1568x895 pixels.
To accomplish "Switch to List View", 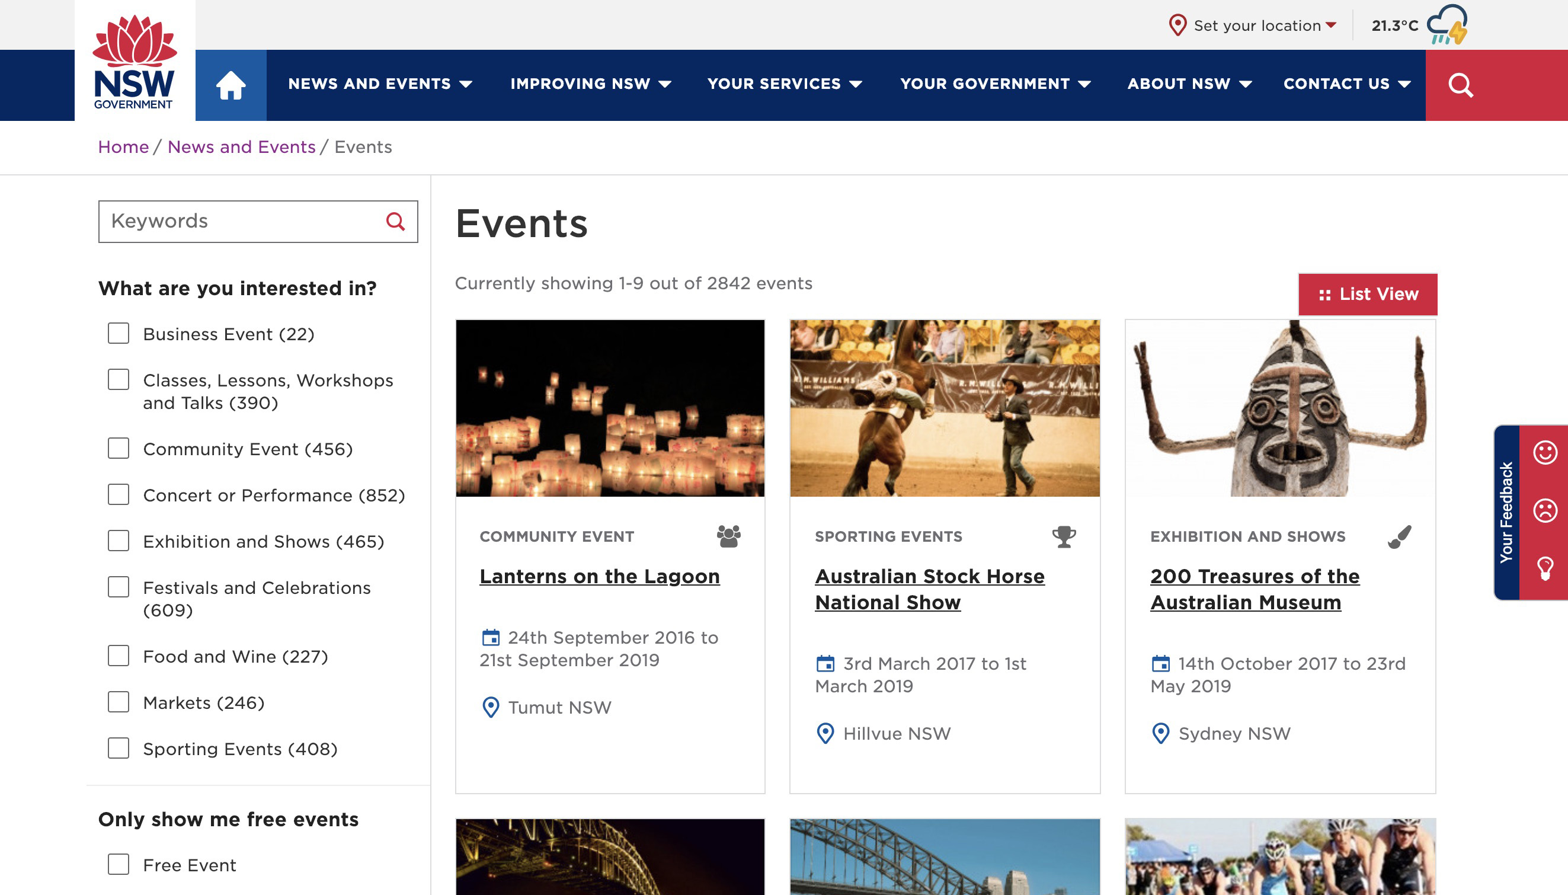I will tap(1367, 295).
